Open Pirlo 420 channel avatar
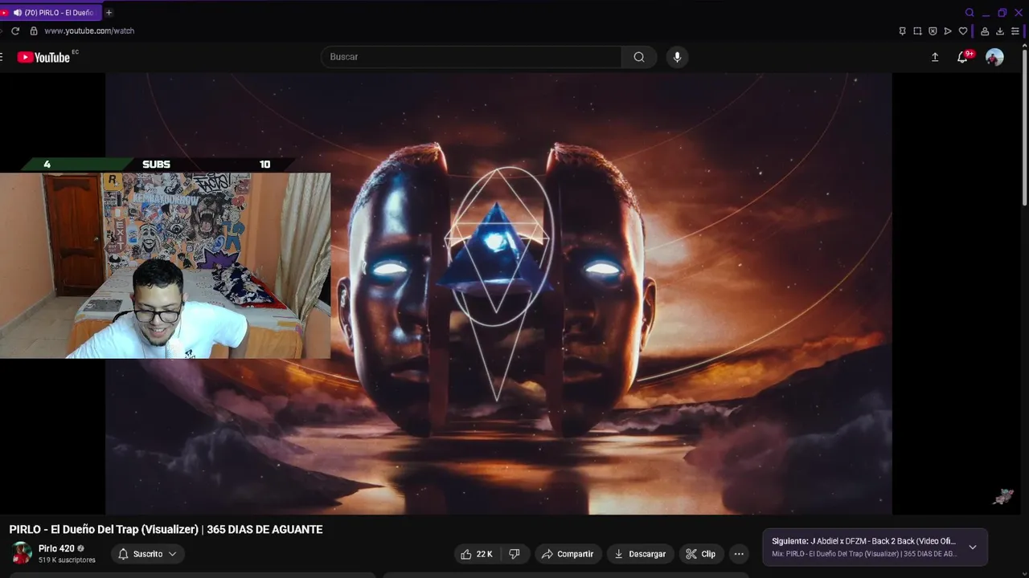The width and height of the screenshot is (1029, 578). (22, 553)
